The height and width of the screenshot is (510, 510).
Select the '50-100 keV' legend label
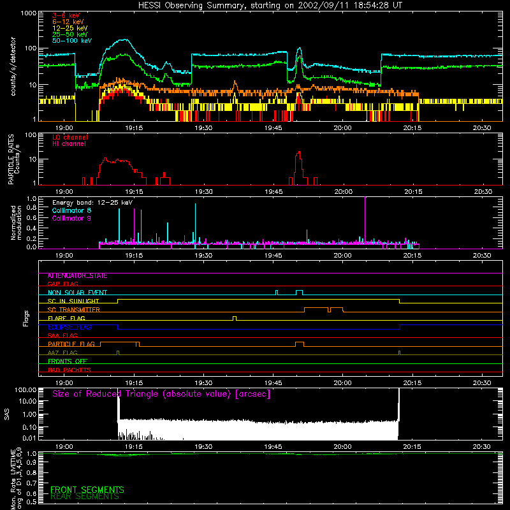tap(72, 40)
